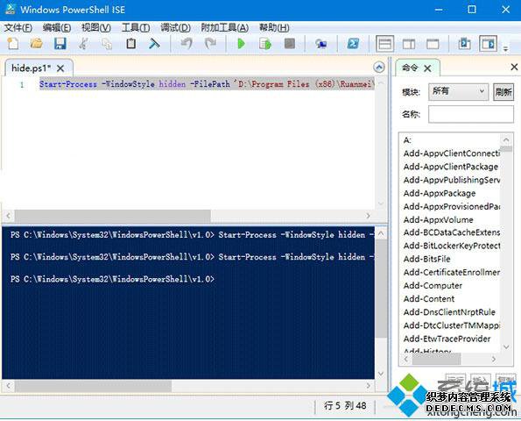This screenshot has height=421, width=521.
Task: Toggle the Show script pane top layout
Action: [384, 44]
